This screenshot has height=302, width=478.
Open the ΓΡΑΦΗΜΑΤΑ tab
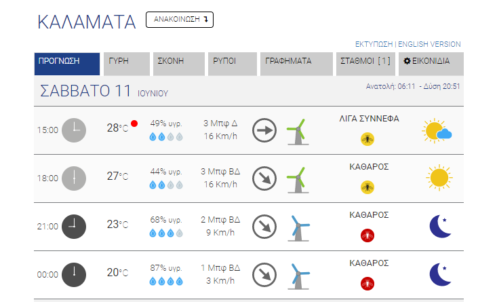tap(296, 64)
